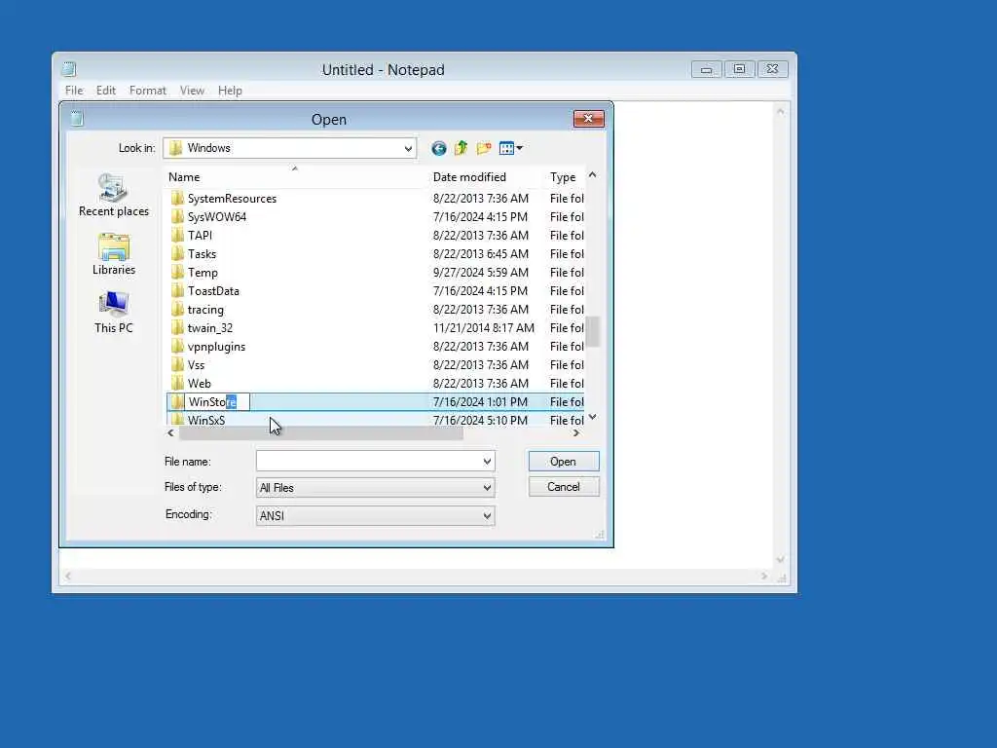Go up one folder level icon
This screenshot has height=748, width=997.
(461, 148)
